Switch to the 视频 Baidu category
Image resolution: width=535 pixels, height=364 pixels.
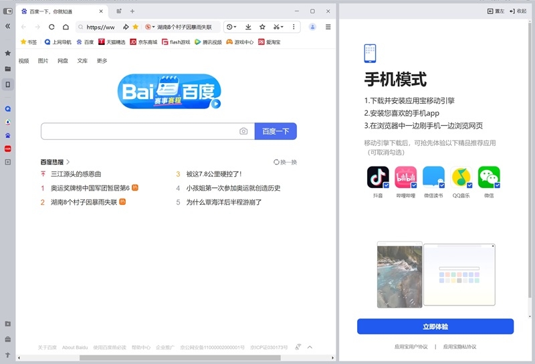tap(24, 61)
